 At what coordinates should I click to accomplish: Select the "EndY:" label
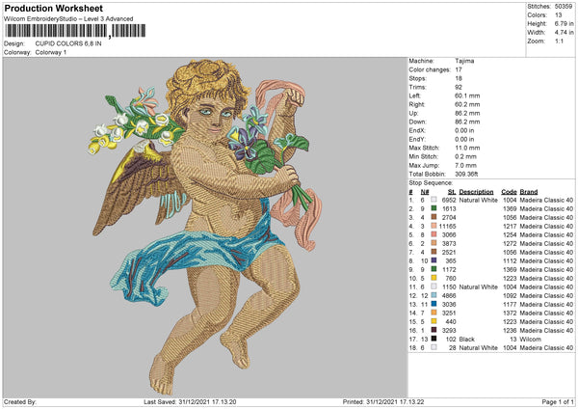click(x=417, y=139)
